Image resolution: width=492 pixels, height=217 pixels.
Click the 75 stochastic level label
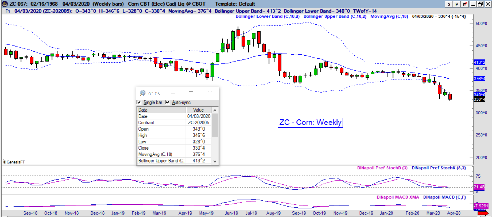(x=478, y=176)
